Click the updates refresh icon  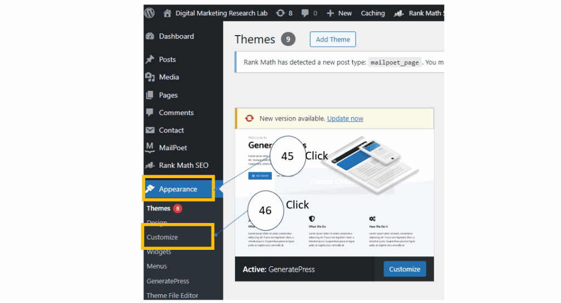pos(280,13)
